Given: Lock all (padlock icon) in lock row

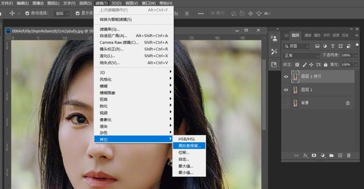Looking at the screenshot, I should click(326, 65).
